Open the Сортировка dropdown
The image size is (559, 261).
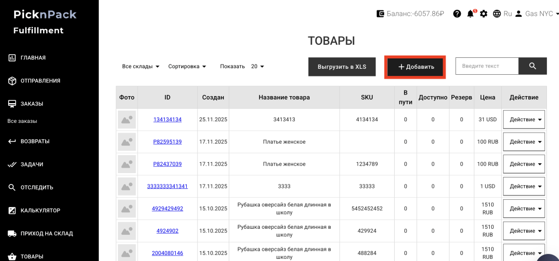click(187, 67)
